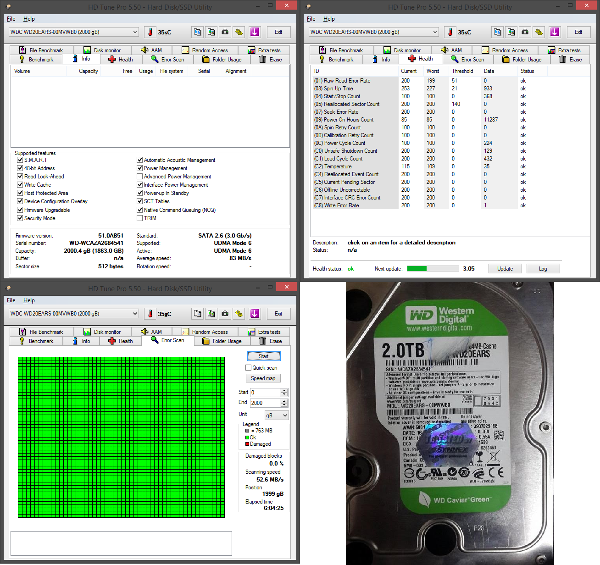
Task: Click the copy-info-to-clipboard icon in the Info window
Action: [x=197, y=32]
